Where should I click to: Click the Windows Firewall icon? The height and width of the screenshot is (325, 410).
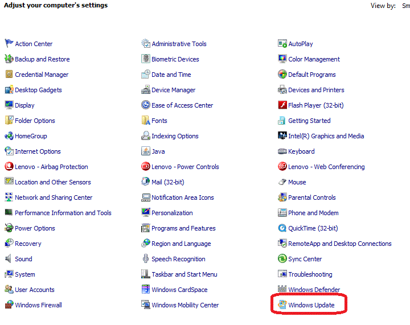[9, 305]
